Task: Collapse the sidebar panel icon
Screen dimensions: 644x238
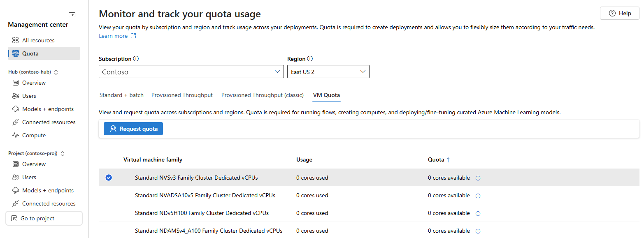Action: (72, 15)
